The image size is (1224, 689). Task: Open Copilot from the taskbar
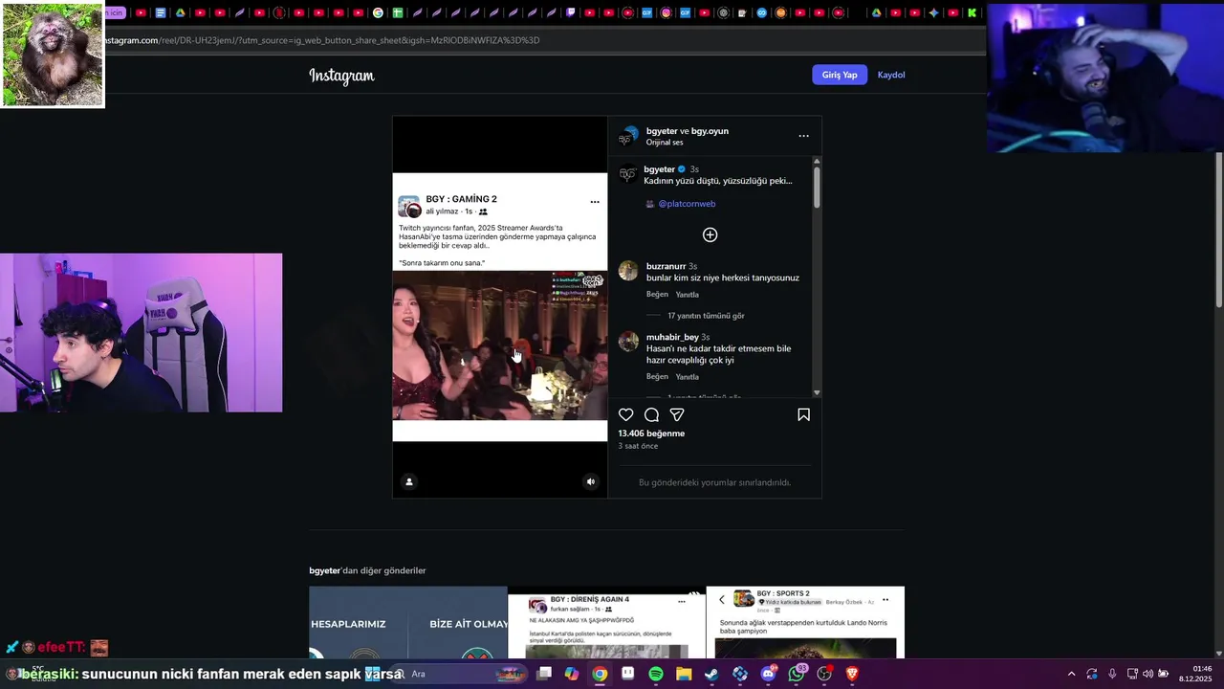[572, 674]
